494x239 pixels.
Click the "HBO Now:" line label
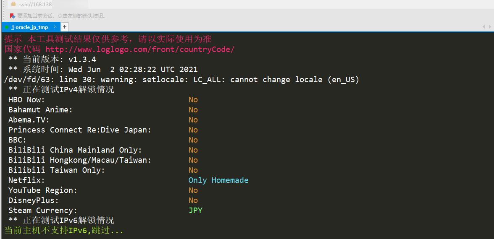coord(26,100)
